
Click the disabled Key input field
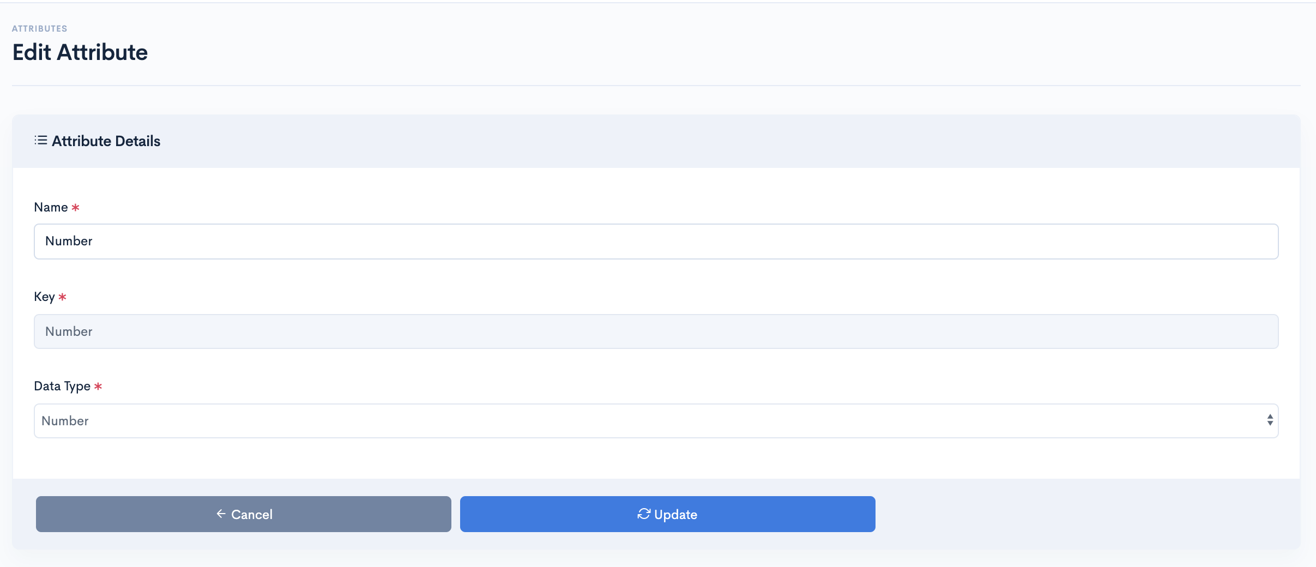(x=656, y=331)
